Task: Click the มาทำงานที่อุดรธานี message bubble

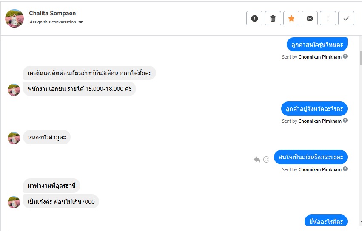Action: (51, 186)
